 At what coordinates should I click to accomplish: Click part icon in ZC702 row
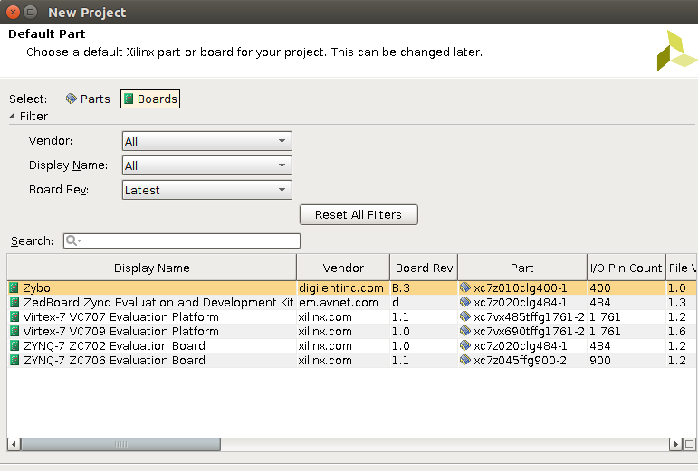click(465, 345)
